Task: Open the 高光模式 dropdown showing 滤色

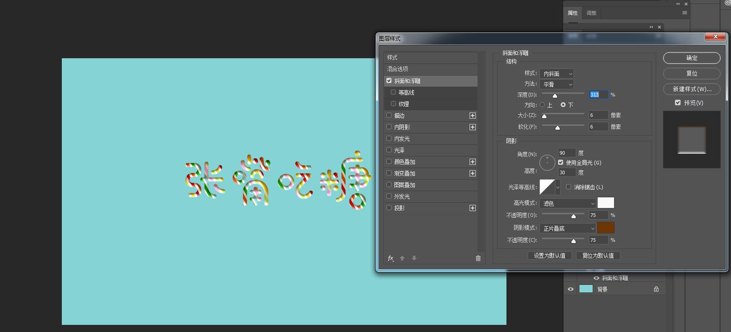Action: (568, 204)
